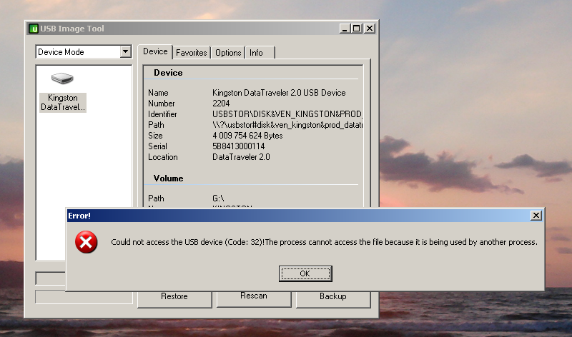
Task: Switch to the Info tab
Action: point(260,53)
